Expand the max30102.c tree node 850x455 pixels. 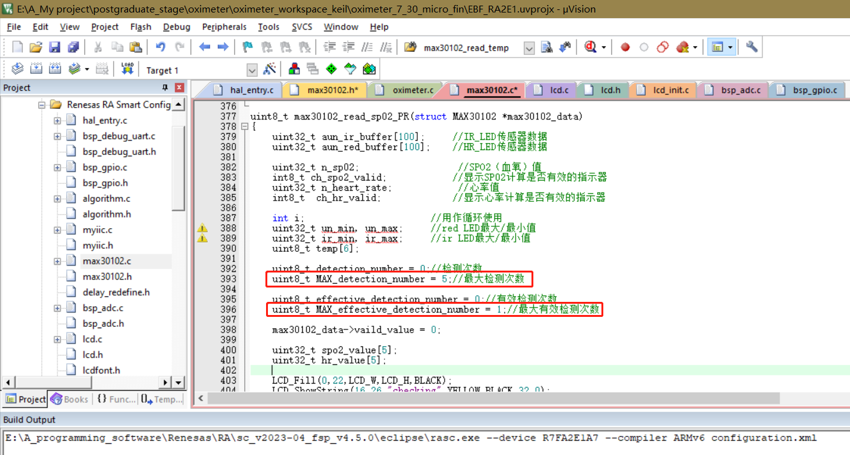click(57, 261)
